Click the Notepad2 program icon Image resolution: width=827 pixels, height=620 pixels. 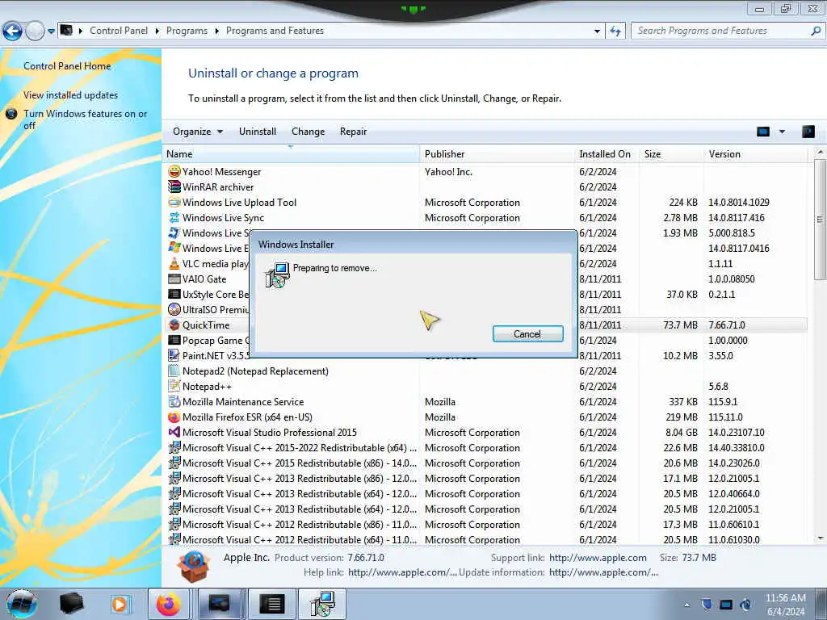point(174,371)
